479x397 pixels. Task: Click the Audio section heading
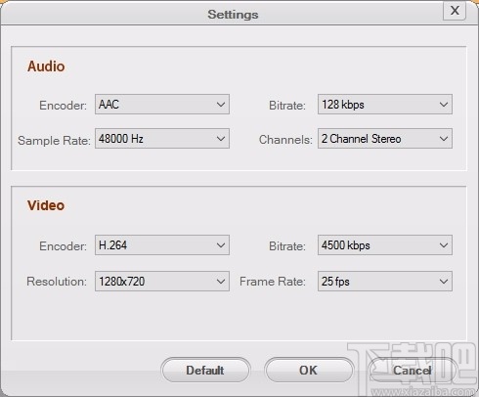[x=46, y=66]
